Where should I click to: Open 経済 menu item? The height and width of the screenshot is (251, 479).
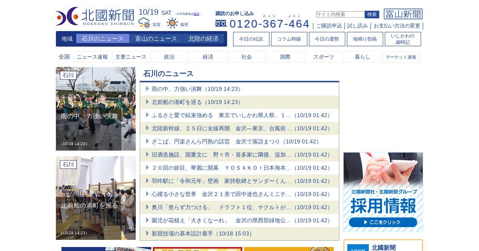pyautogui.click(x=208, y=57)
